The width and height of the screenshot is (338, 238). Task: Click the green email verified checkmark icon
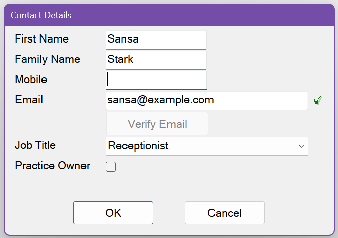317,101
